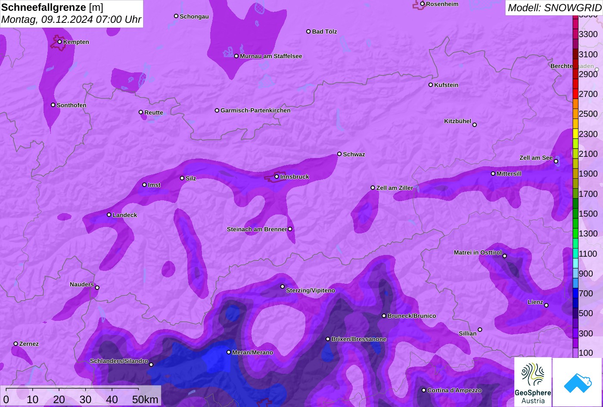Click the blue cloud house logo
Screen dimensions: 603x407
click(578, 382)
